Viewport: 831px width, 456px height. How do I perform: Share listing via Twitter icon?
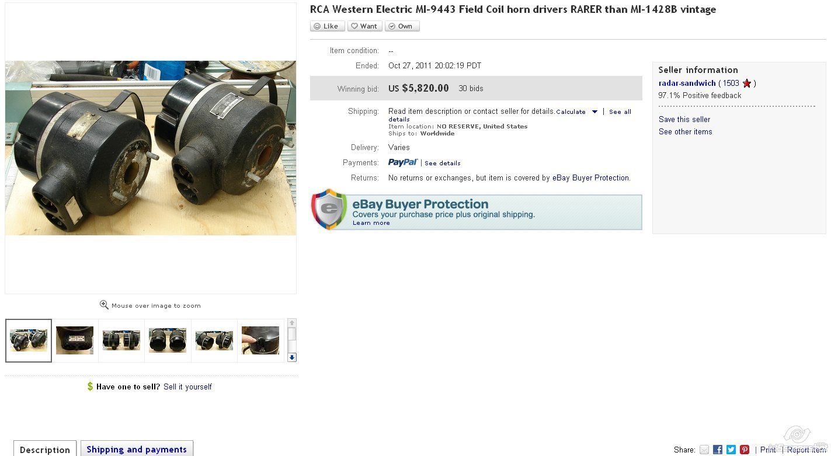(731, 450)
